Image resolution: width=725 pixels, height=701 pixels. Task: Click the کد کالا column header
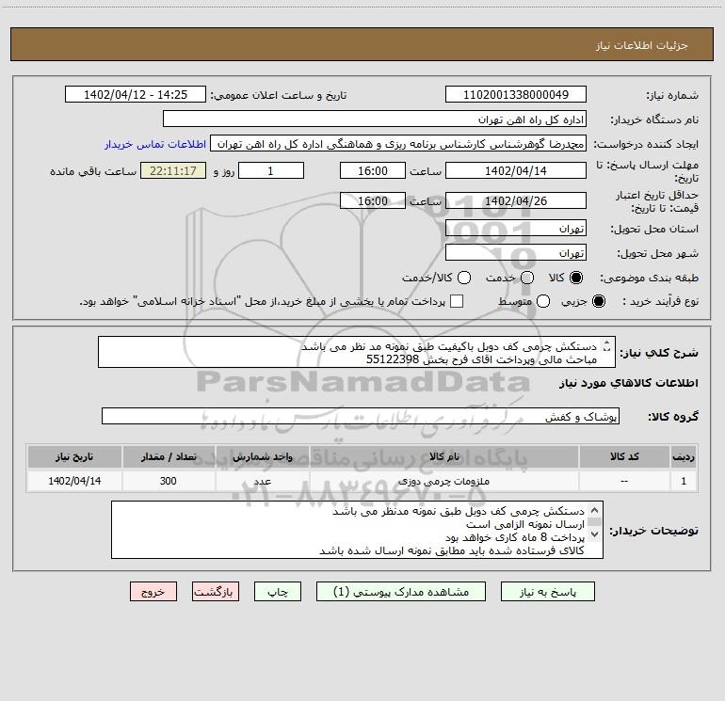click(624, 456)
